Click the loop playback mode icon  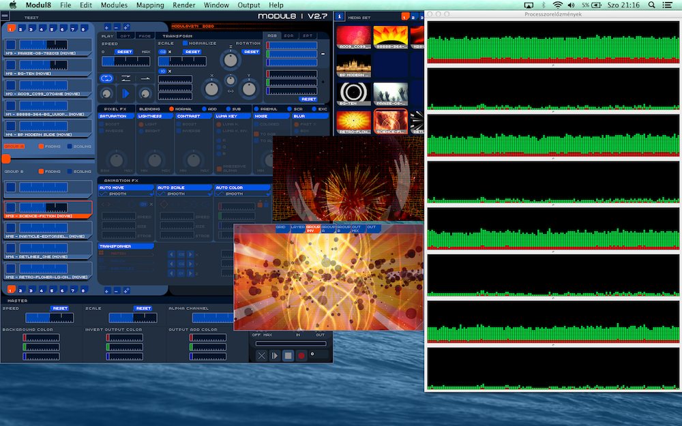[x=106, y=78]
